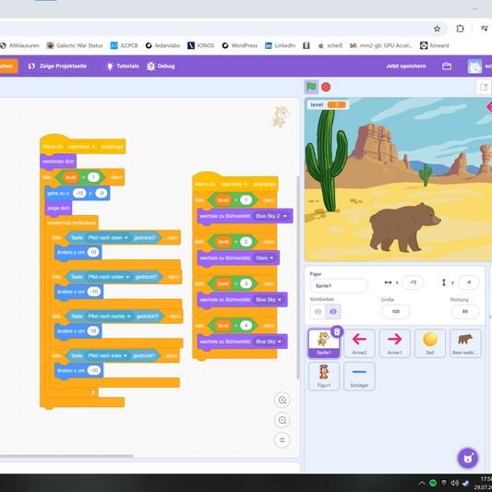
Task: Open Pfeil nach rechts key dropdown
Action: click(x=109, y=316)
